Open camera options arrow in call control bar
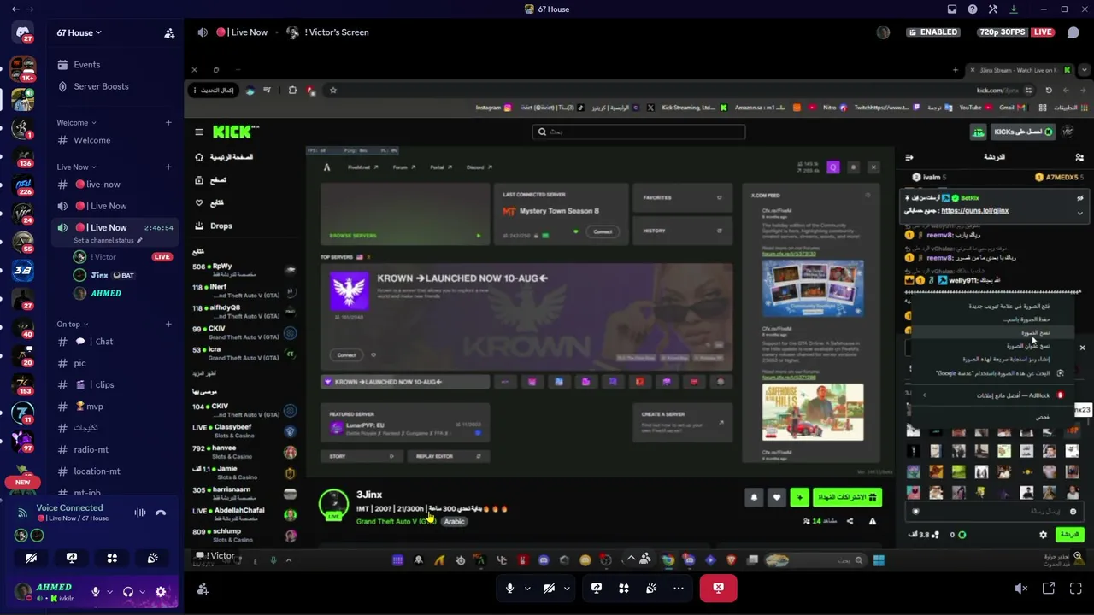The height and width of the screenshot is (615, 1094). pyautogui.click(x=567, y=588)
